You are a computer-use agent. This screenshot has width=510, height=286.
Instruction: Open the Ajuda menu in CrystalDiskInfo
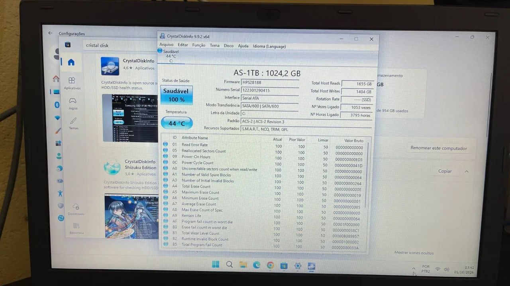point(243,46)
